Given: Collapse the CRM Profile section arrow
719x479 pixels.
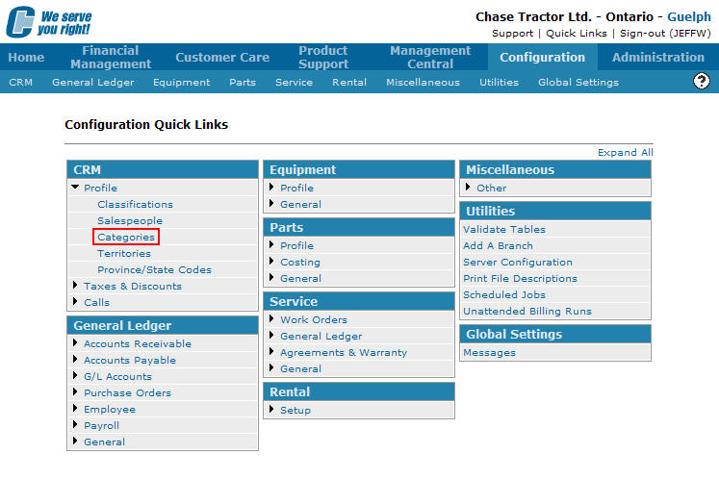Looking at the screenshot, I should (x=75, y=187).
